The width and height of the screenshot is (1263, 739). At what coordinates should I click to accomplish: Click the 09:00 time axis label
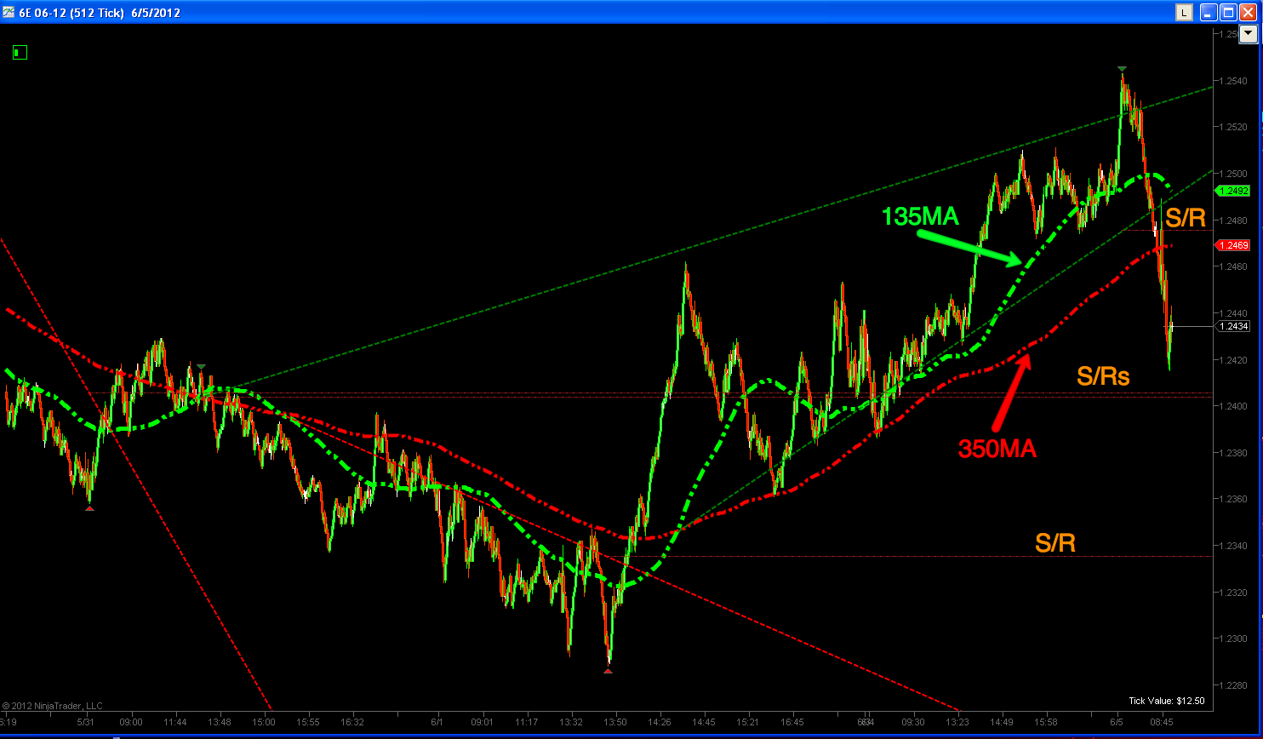(x=130, y=722)
